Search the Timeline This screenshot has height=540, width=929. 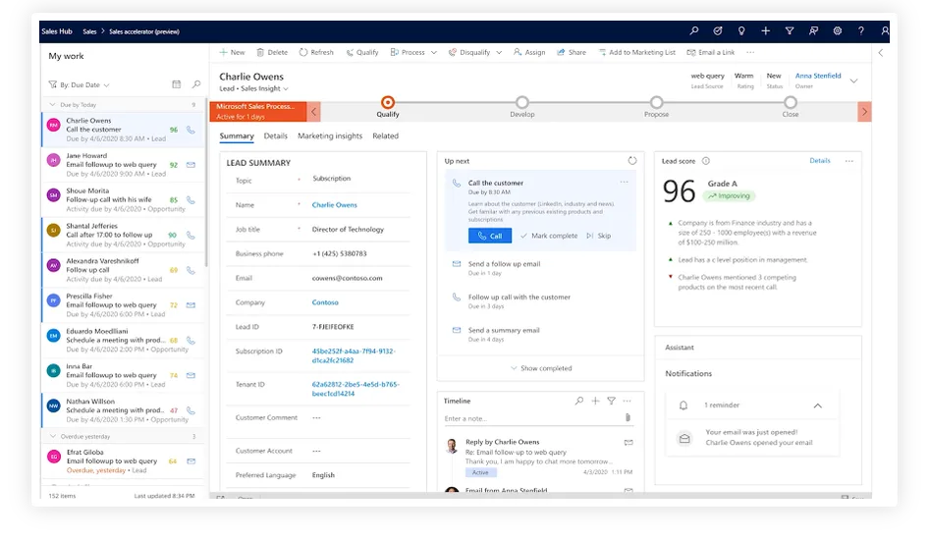click(578, 401)
